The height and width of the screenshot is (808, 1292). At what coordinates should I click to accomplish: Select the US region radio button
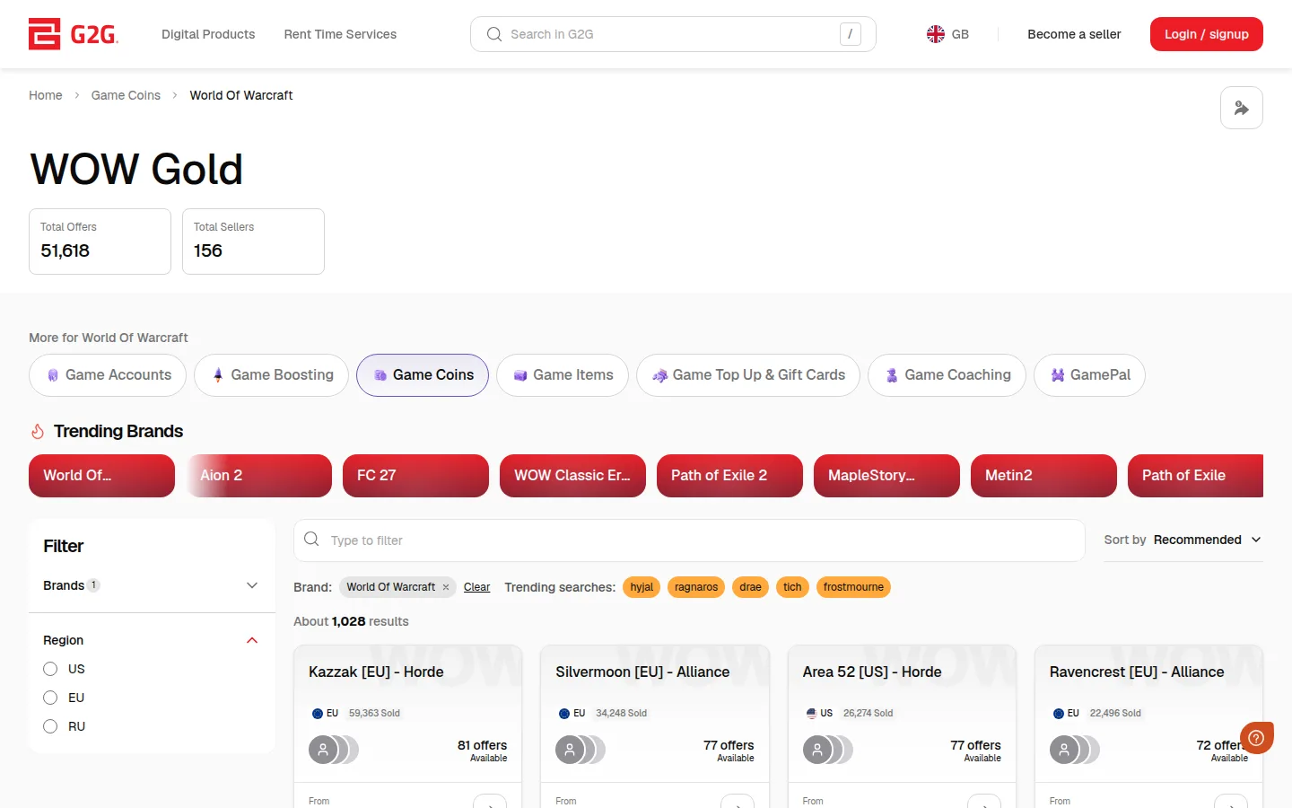(50, 669)
